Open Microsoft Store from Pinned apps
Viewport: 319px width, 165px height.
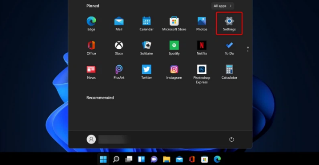pos(174,24)
